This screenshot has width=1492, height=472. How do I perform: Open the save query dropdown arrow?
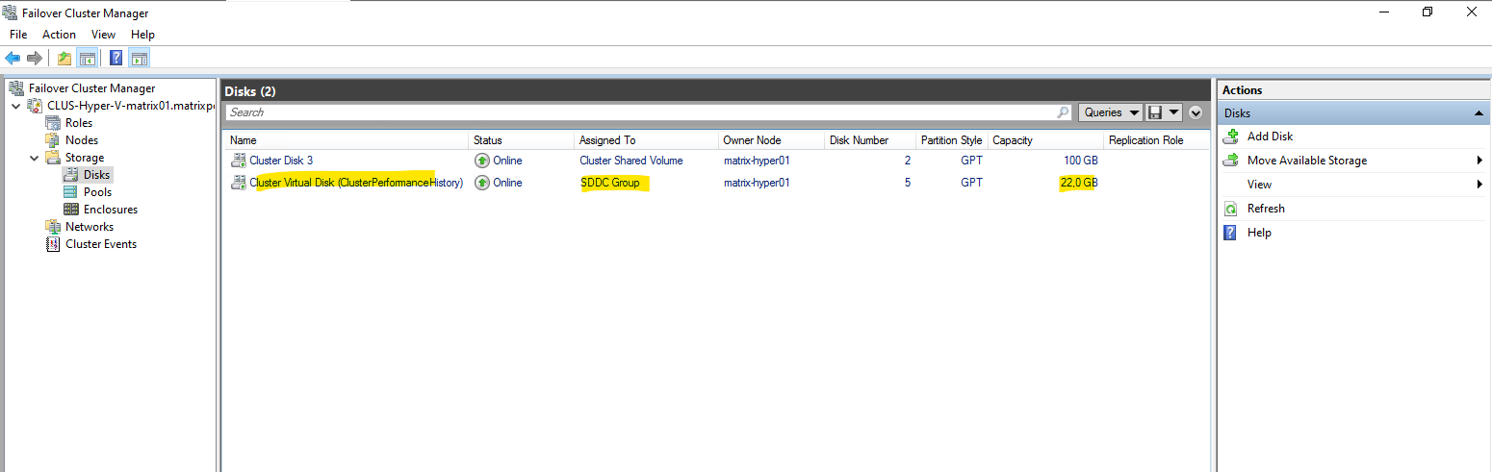pyautogui.click(x=1174, y=112)
